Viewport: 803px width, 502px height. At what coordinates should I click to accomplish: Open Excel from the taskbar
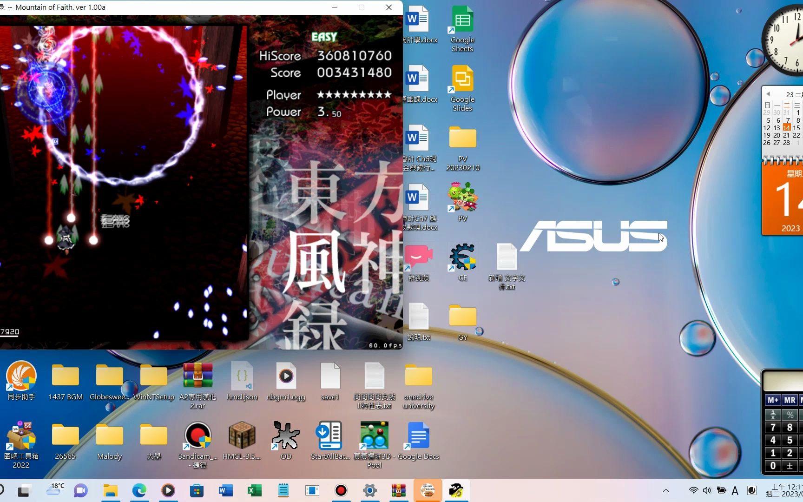point(254,490)
